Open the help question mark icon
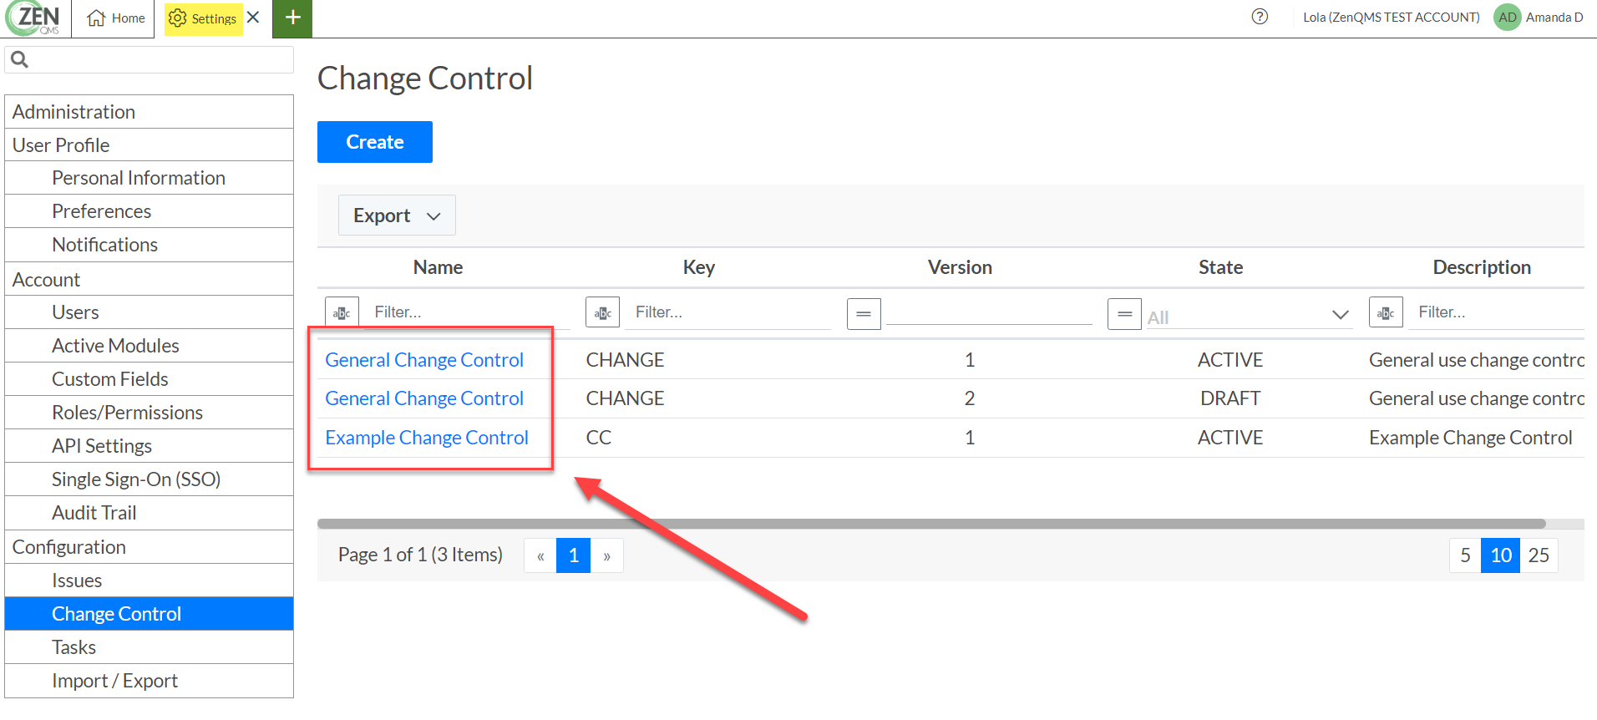 (1260, 17)
